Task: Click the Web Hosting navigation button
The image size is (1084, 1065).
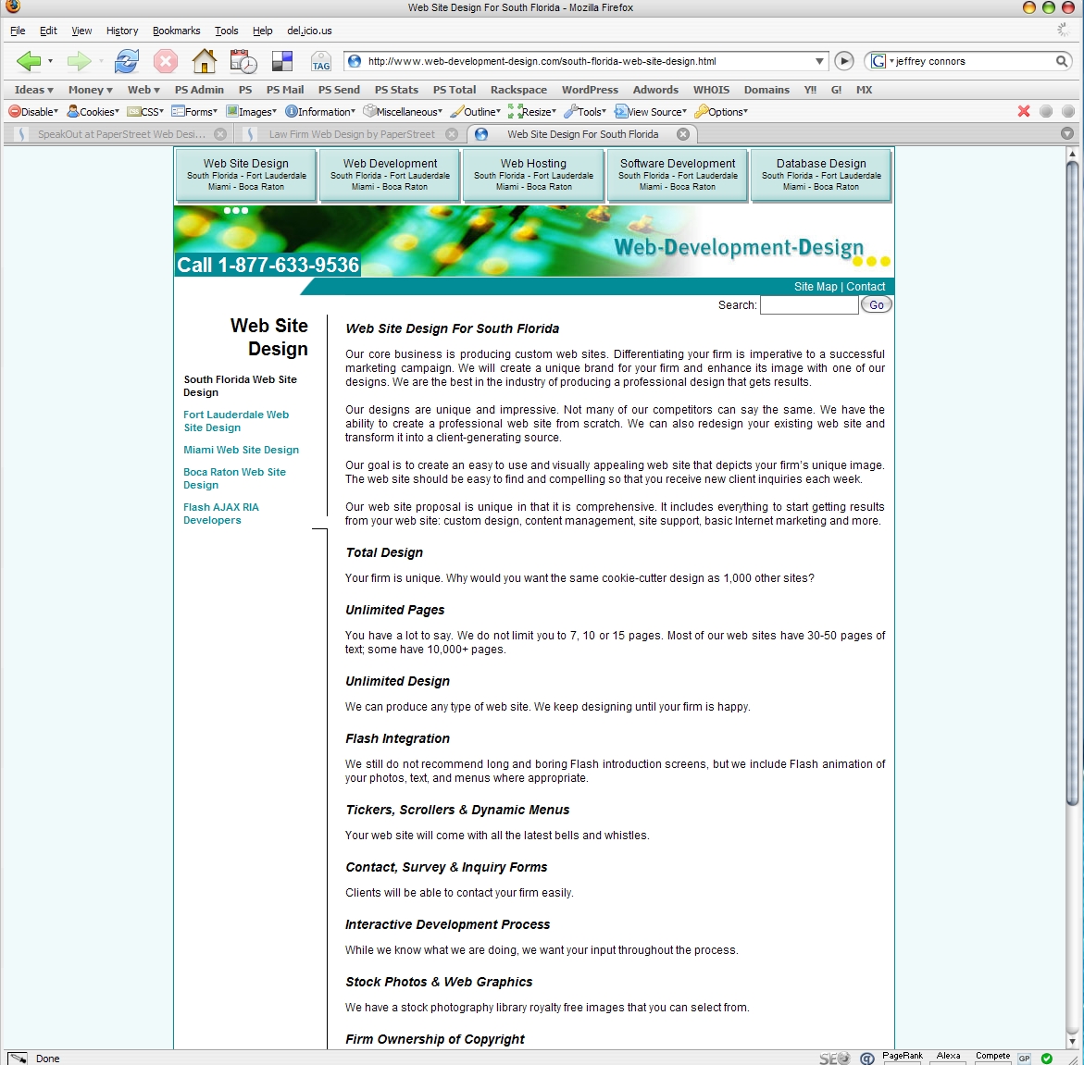Action: click(x=533, y=175)
